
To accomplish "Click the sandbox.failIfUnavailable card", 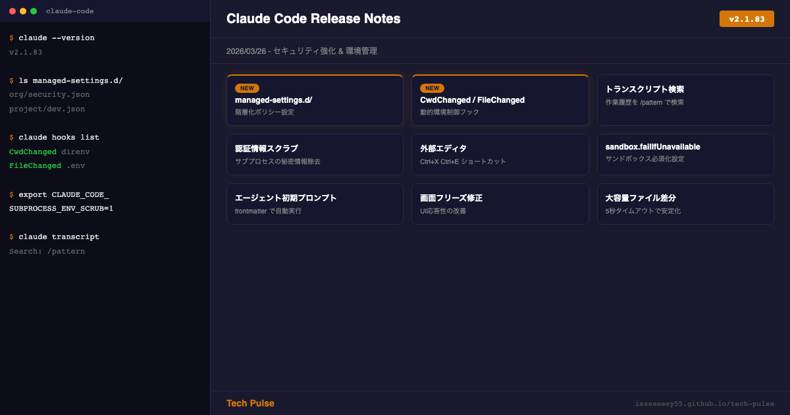I will [685, 155].
